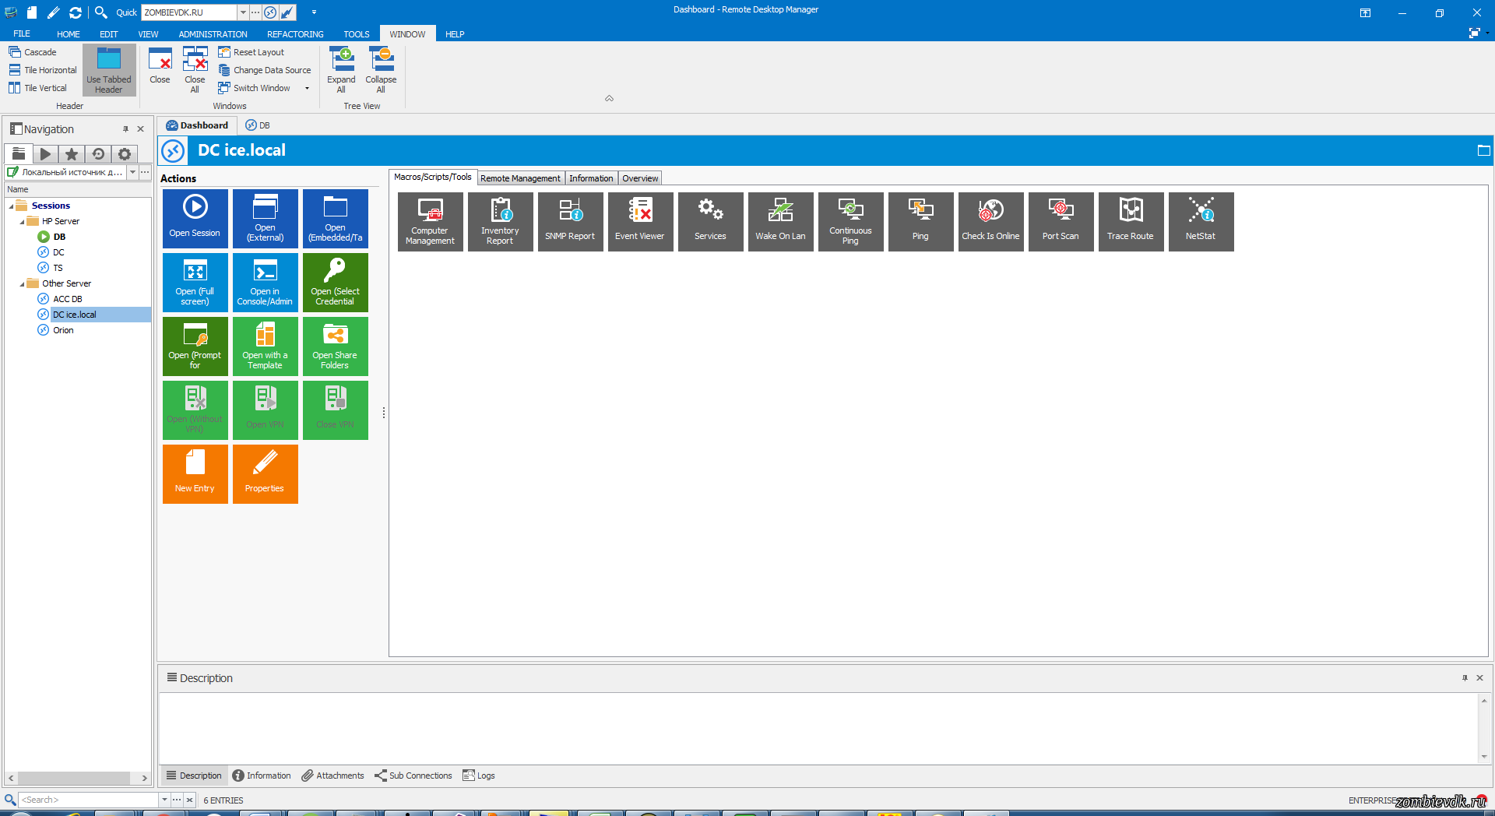Open the NetStat tool
The height and width of the screenshot is (816, 1495).
[x=1201, y=222]
